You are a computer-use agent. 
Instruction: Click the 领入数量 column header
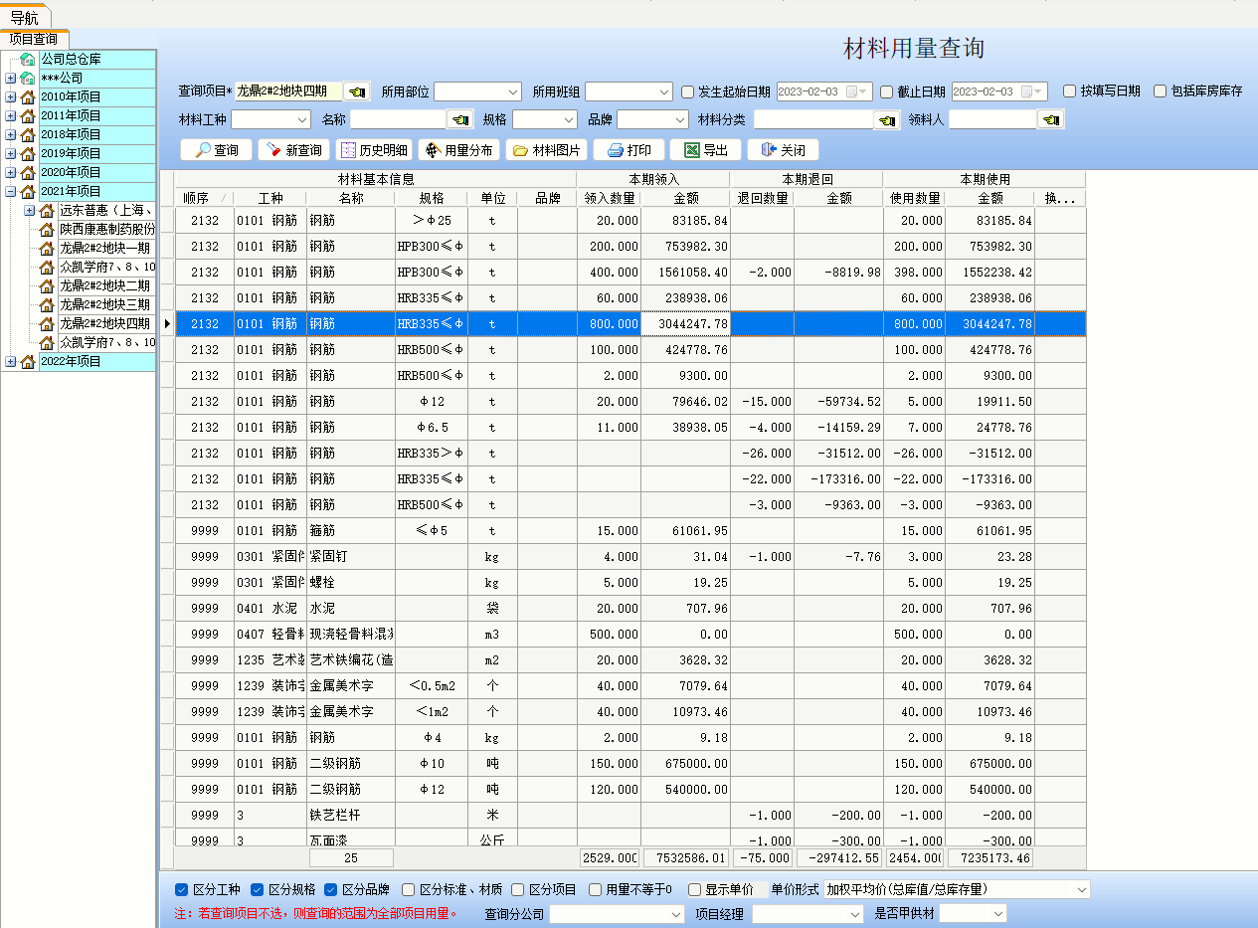pos(609,198)
